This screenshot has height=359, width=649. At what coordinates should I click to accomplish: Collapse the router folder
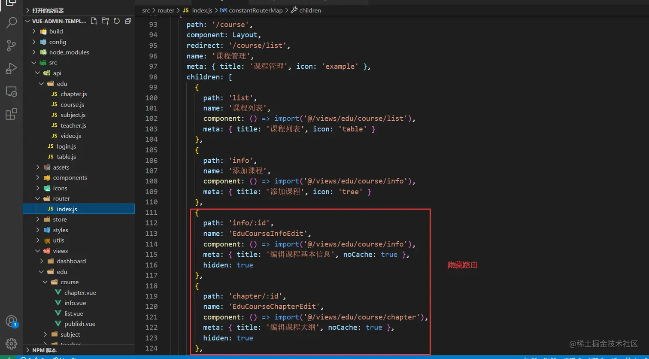[79, 198]
